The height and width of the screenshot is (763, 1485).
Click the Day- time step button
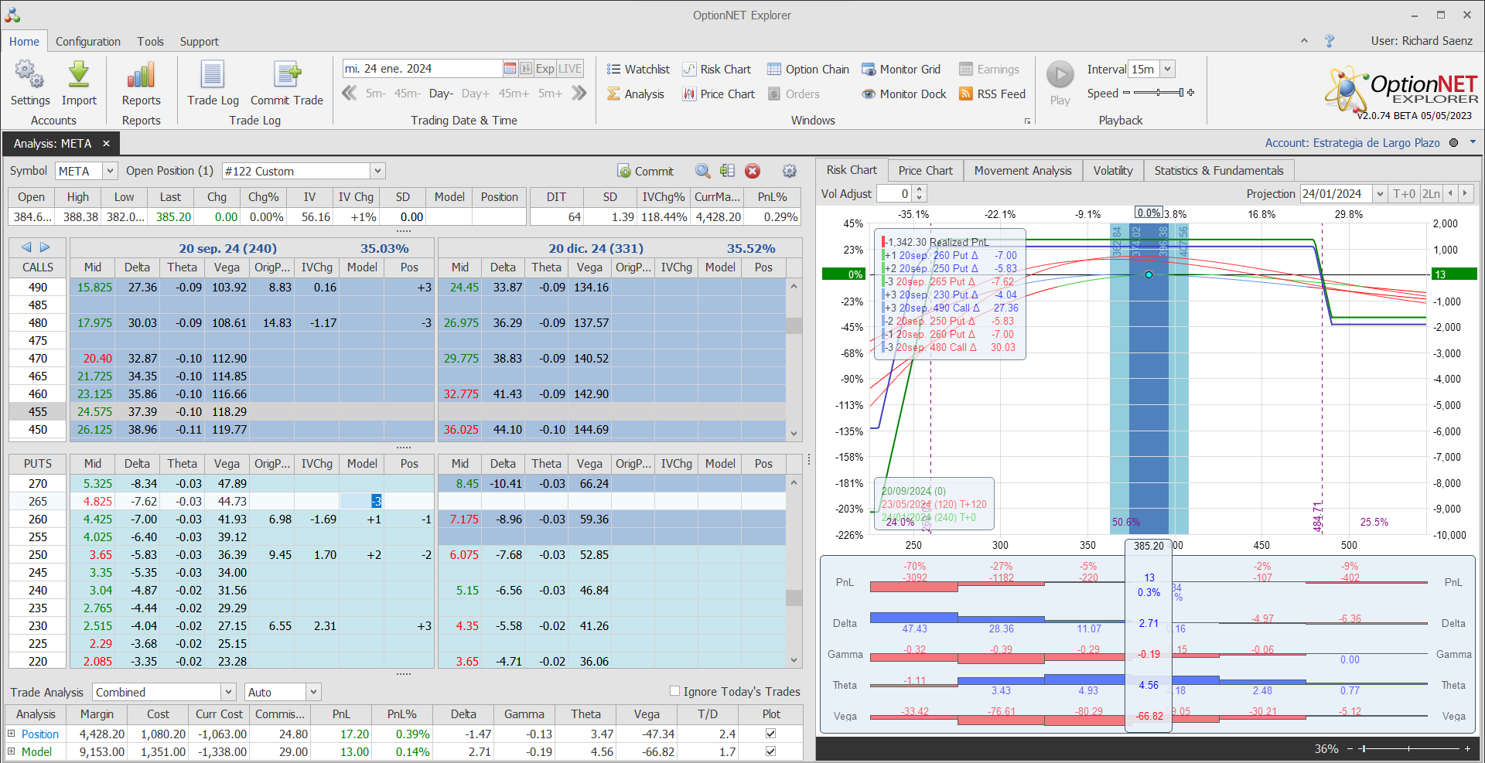(x=441, y=94)
